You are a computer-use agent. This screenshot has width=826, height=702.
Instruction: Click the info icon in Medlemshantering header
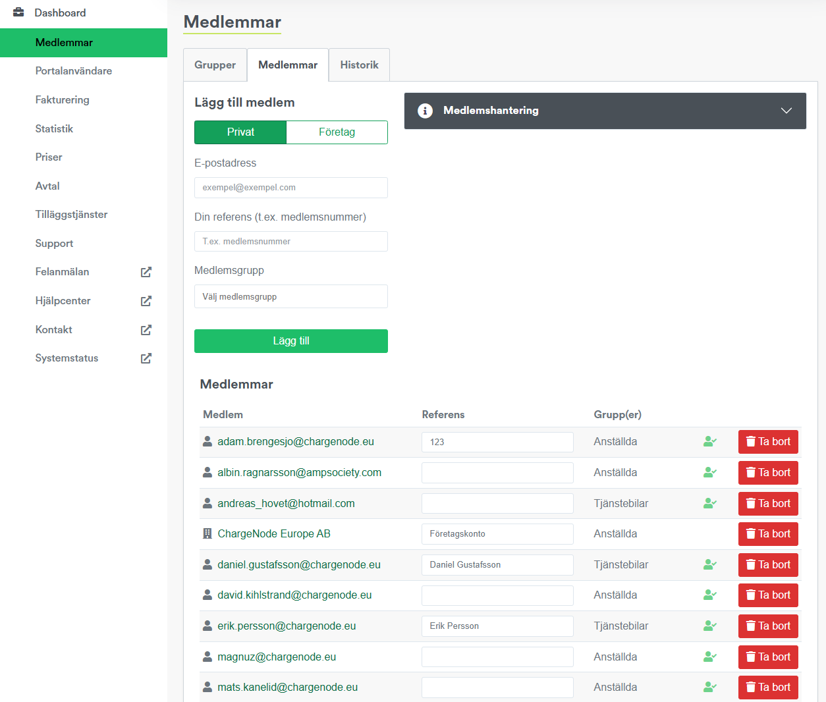point(426,111)
